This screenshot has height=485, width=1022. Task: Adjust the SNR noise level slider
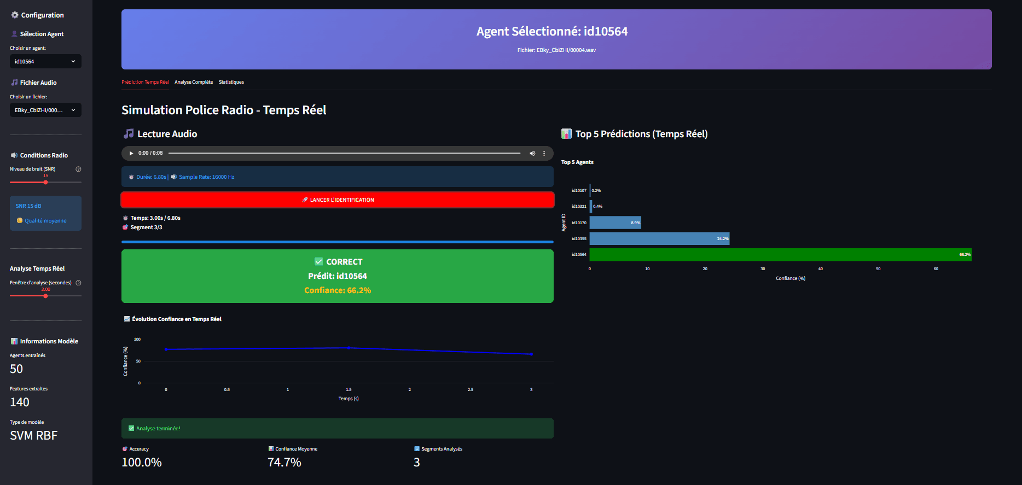[45, 182]
